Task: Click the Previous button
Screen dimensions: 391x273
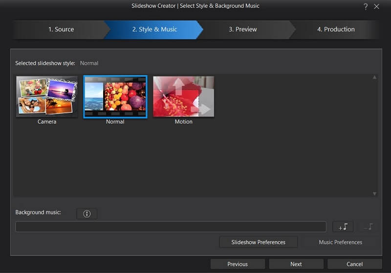Action: pos(238,264)
